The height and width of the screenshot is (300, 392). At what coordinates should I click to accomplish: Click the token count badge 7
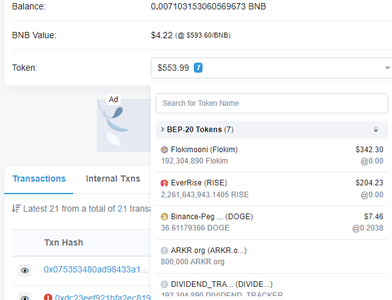[x=198, y=68]
